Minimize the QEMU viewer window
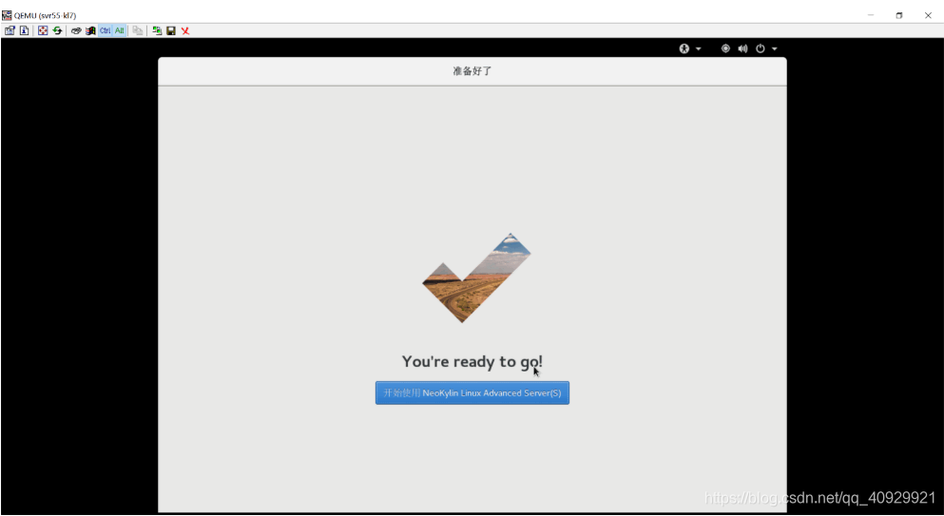 click(871, 15)
